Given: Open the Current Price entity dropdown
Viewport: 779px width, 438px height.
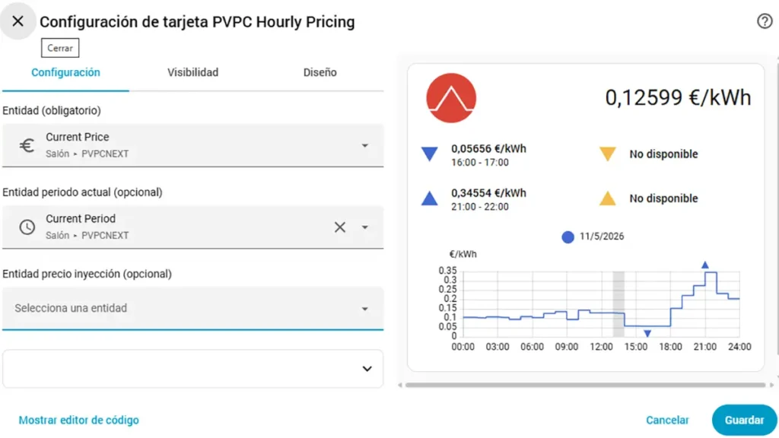Looking at the screenshot, I should coord(192,145).
